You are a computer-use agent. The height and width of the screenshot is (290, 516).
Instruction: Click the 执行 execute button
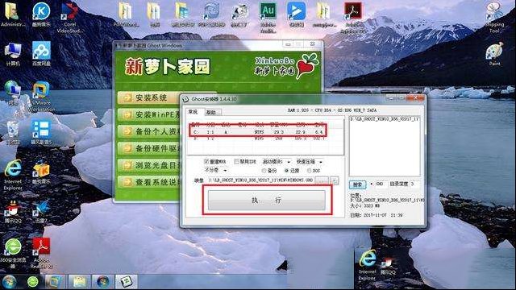click(x=267, y=200)
